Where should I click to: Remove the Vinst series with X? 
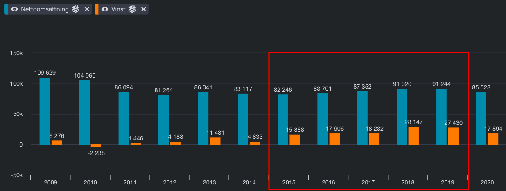(x=143, y=9)
